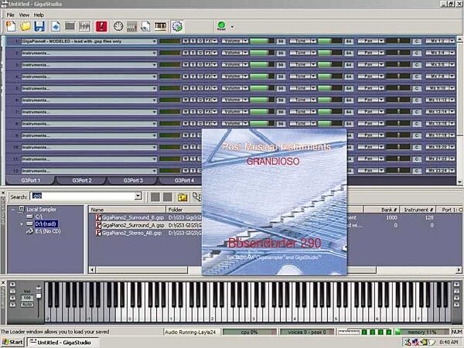Click the yellow Open folder toolbar icon
464x348 pixels.
pos(26,26)
